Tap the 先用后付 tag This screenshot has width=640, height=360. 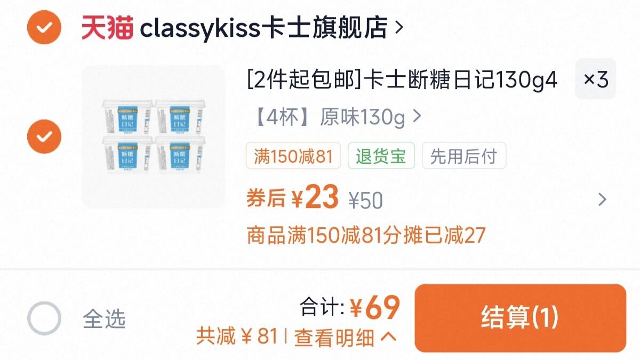[x=463, y=156]
